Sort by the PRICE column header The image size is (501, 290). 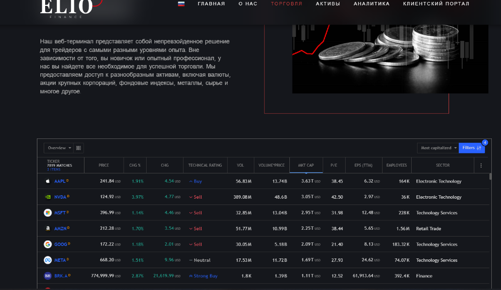pos(103,165)
